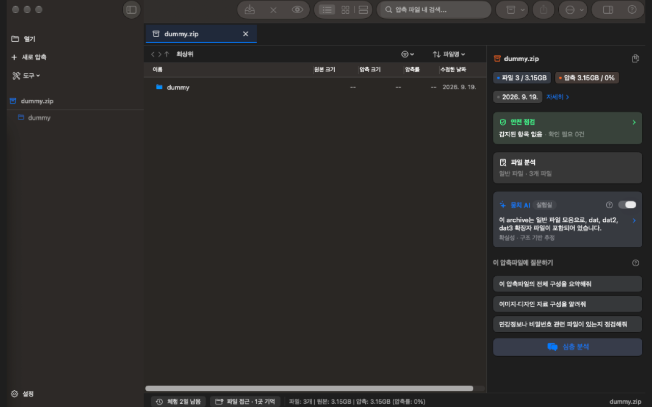Viewport: 652px width, 407px height.
Task: Click 이 압축파일의 전체 구성을 요약해줘 suggestion
Action: pyautogui.click(x=567, y=284)
